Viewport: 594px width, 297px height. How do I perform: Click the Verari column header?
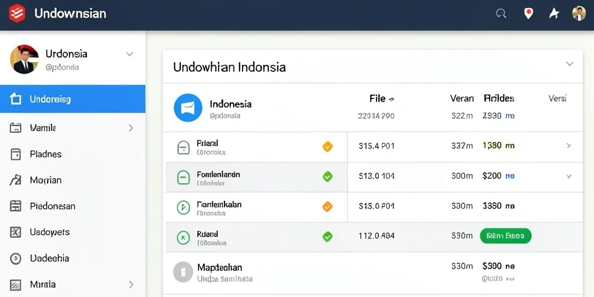click(462, 99)
